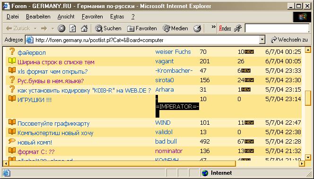Open thread Посоветуйте графиккарту
The width and height of the screenshot is (314, 179).
(53, 124)
